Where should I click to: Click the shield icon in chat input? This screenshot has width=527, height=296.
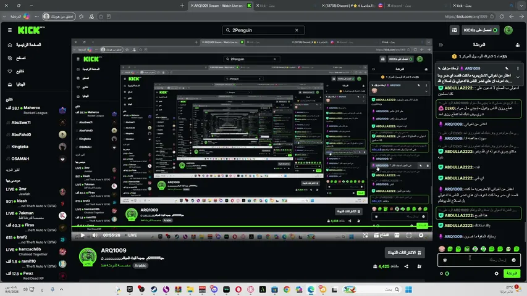click(x=445, y=260)
